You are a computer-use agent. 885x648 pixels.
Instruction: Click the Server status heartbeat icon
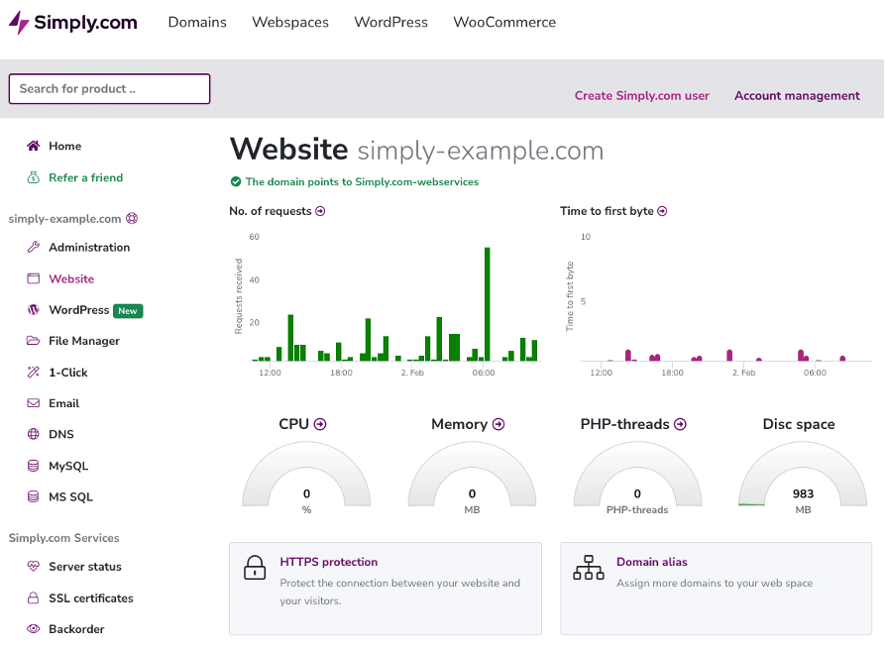[x=34, y=566]
